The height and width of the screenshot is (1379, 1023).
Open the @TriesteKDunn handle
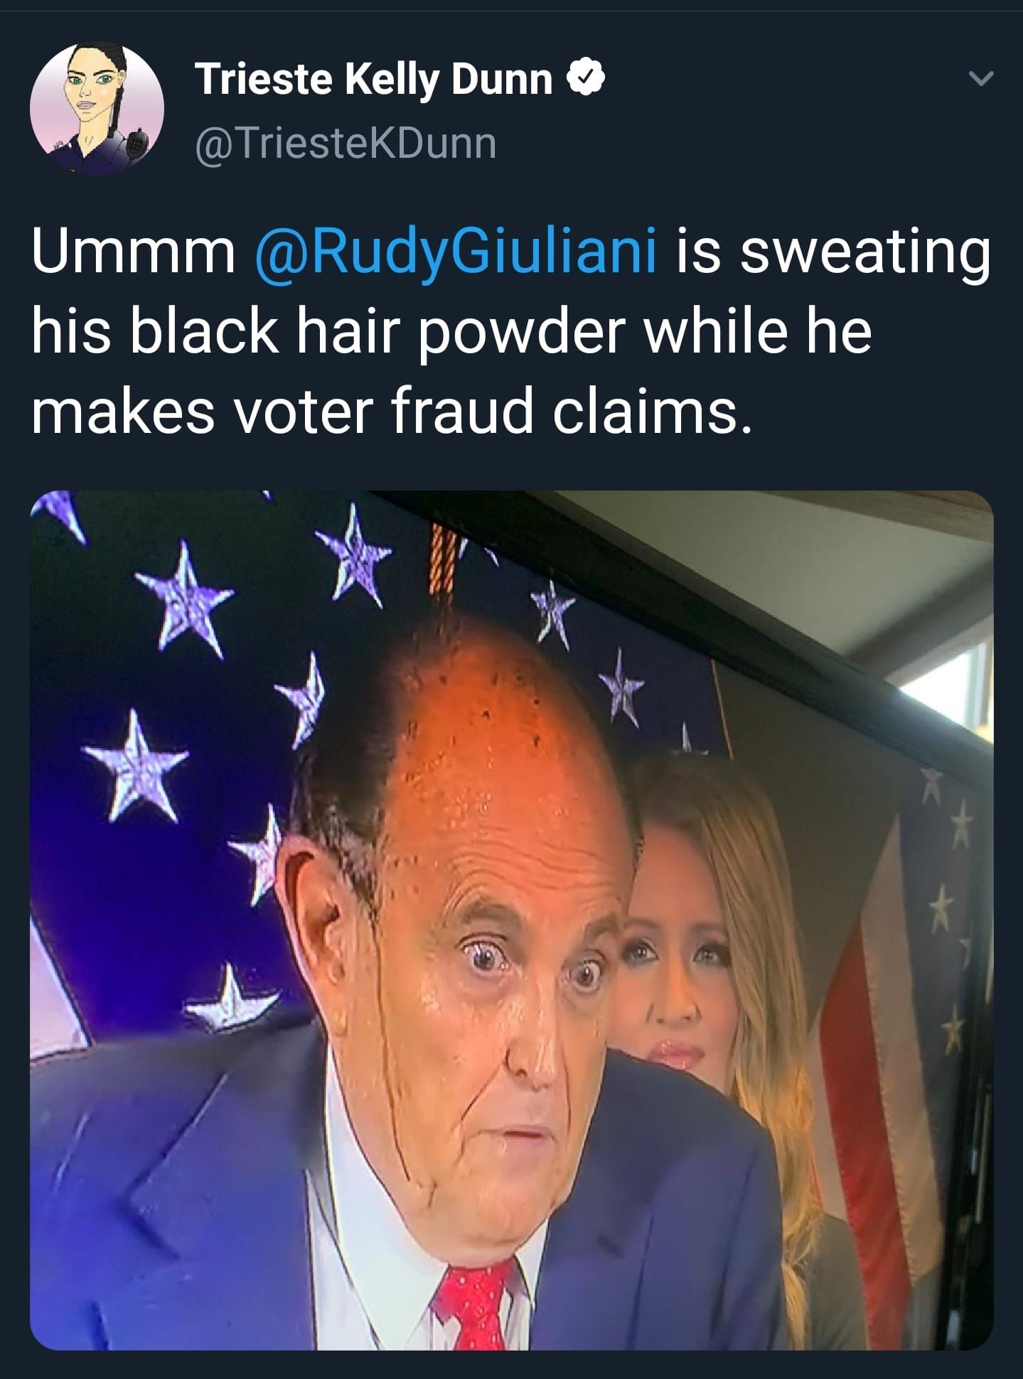point(344,143)
